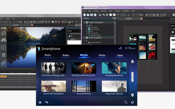The height and width of the screenshot is (109, 175).
Task: Click the back arrow on Smartphone screen
Action: click(x=47, y=102)
